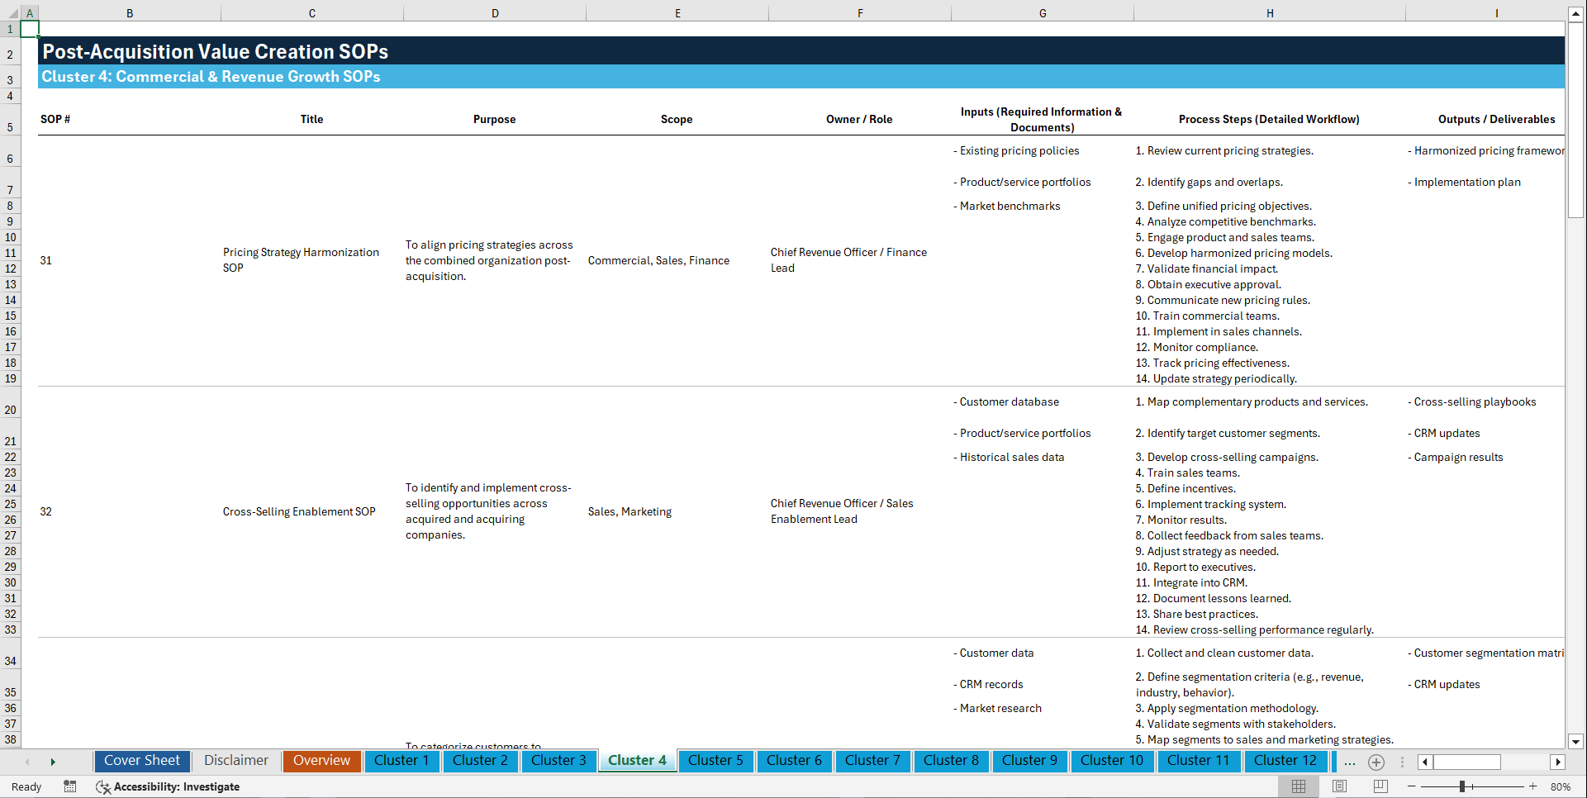
Task: Switch to the Cluster 7 sheet tab
Action: coord(872,761)
